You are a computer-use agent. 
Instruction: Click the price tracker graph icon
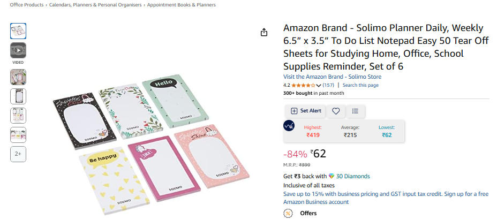click(289, 126)
